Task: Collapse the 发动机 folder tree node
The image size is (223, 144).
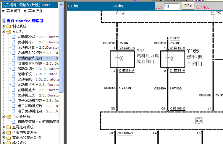Action: pos(4,32)
